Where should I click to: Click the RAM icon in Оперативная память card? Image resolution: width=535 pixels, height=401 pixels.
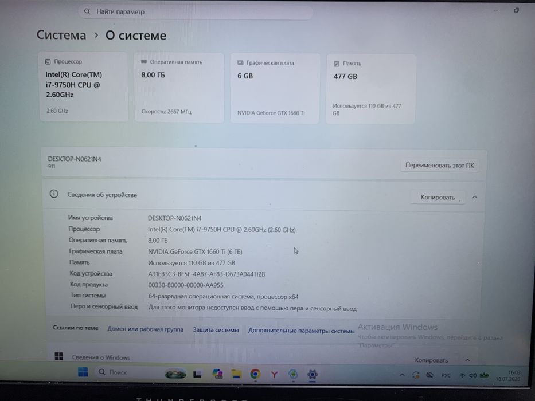(x=144, y=62)
